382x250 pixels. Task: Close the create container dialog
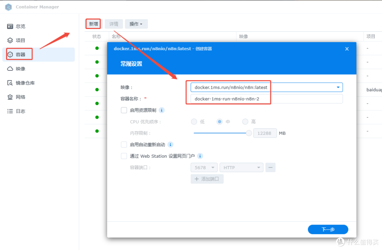pyautogui.click(x=347, y=49)
